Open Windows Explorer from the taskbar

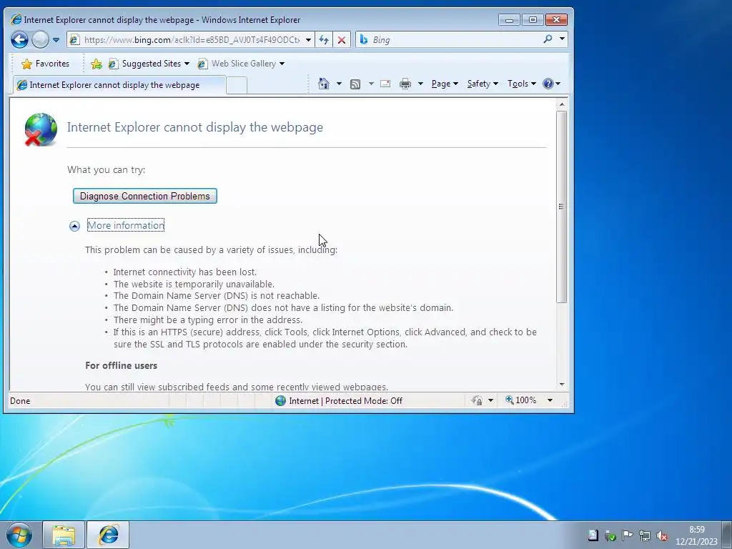point(64,535)
